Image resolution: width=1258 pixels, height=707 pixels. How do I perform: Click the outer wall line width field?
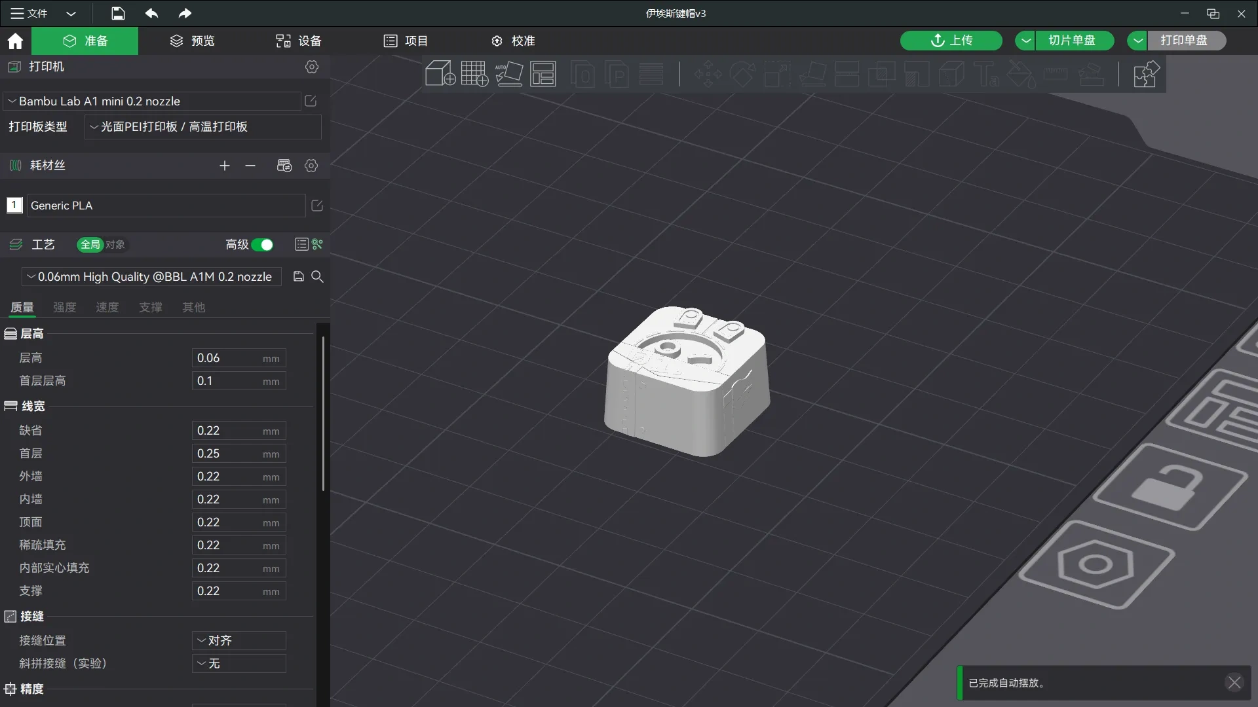(239, 477)
